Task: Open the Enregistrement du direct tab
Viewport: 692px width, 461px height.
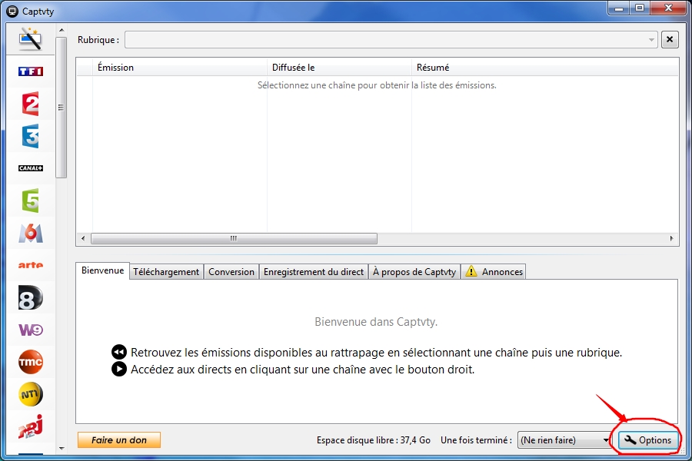Action: click(x=314, y=272)
